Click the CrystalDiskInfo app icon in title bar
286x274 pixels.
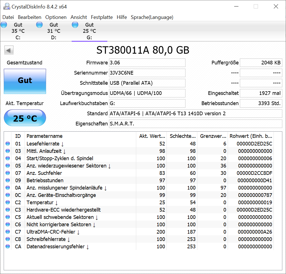[x=7, y=6]
